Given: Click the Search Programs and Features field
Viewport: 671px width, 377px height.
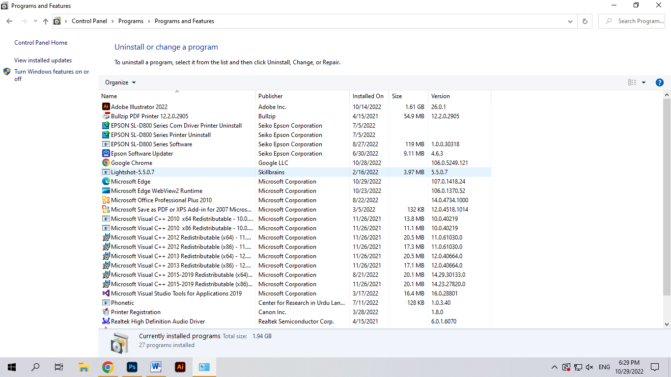Looking at the screenshot, I should coord(632,21).
